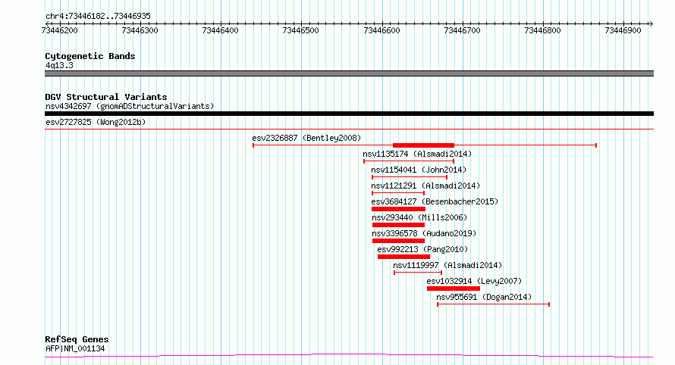Open variant esv3684127 (Besenbacher2015) label
The height and width of the screenshot is (365, 675).
pyautogui.click(x=435, y=201)
